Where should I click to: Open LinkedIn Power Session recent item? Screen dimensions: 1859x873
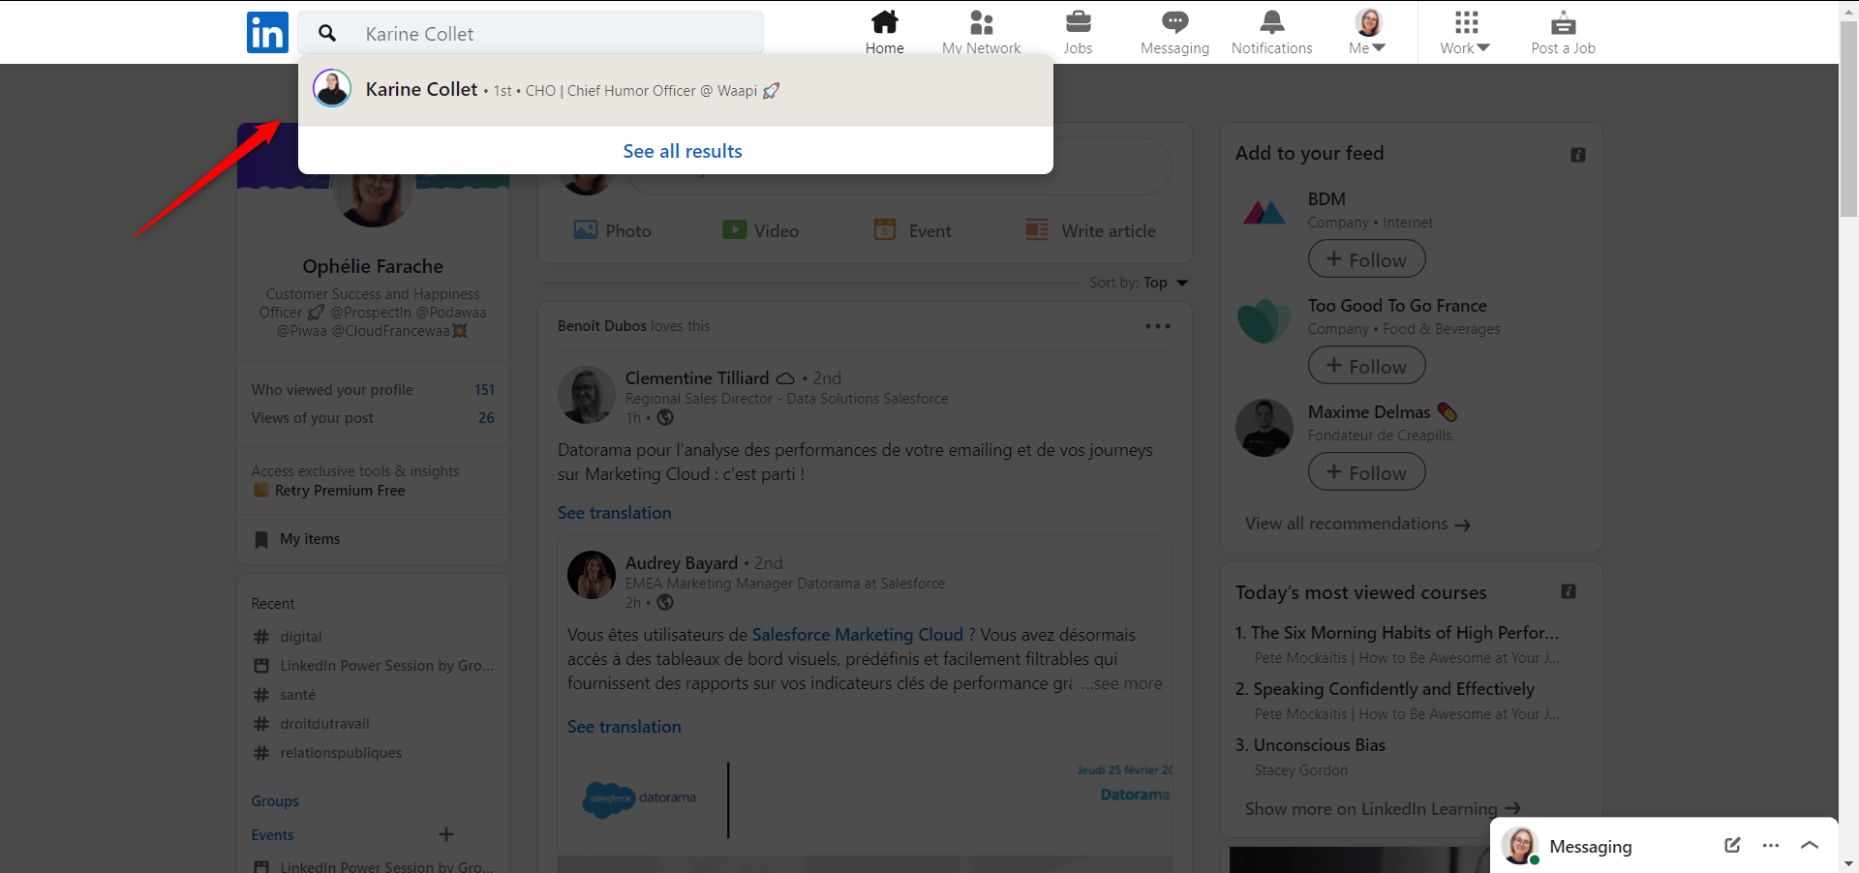[386, 666]
